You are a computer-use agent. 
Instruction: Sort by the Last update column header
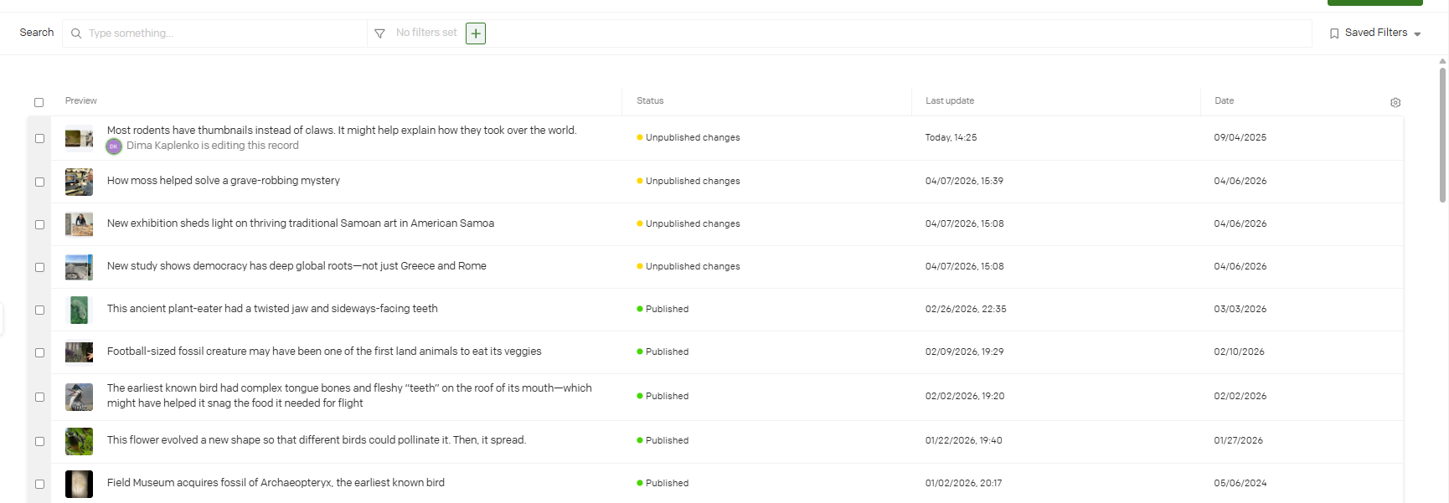pyautogui.click(x=950, y=101)
